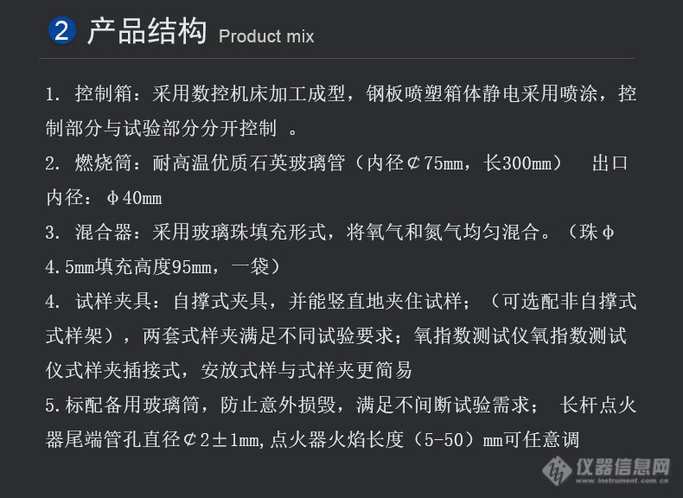Screen dimensions: 683x498
Task: Click the 控制箱 item one label
Action: point(103,93)
